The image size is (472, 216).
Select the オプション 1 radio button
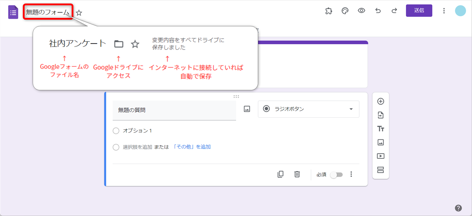116,131
